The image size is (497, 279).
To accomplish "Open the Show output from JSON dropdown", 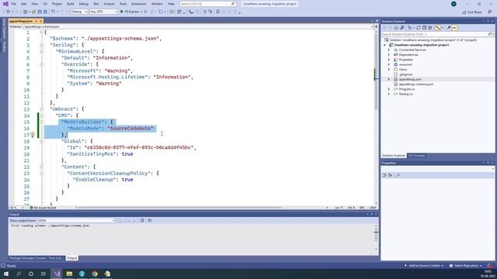I will coord(76,220).
